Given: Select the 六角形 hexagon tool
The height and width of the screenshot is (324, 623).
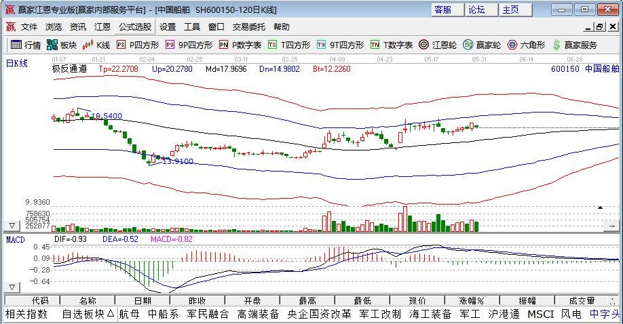Looking at the screenshot, I should pyautogui.click(x=526, y=45).
